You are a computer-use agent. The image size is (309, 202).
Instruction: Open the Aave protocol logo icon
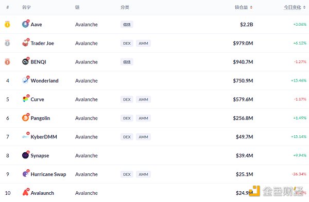pyautogui.click(x=25, y=24)
